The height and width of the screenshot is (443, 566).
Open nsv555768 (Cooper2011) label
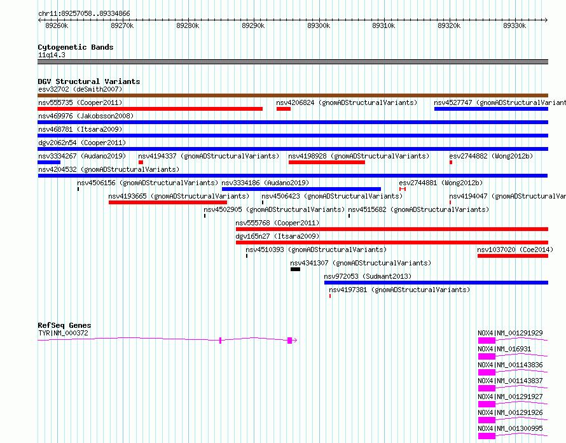[277, 223]
